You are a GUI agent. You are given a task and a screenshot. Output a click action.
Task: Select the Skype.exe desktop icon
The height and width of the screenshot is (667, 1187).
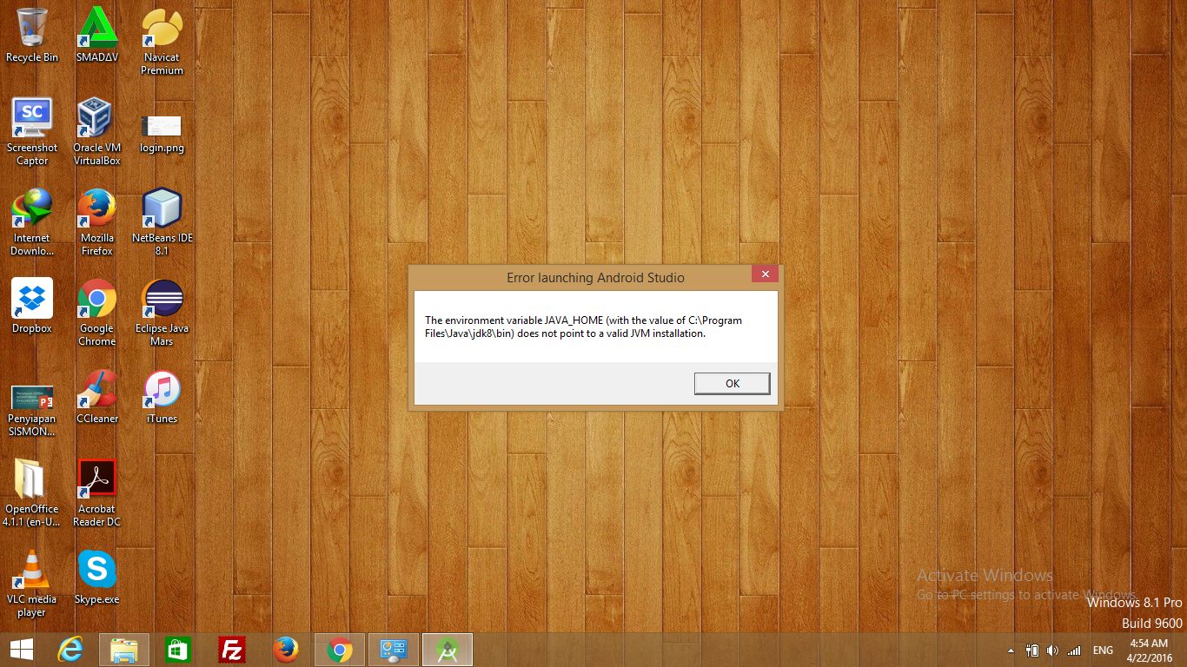coord(96,577)
